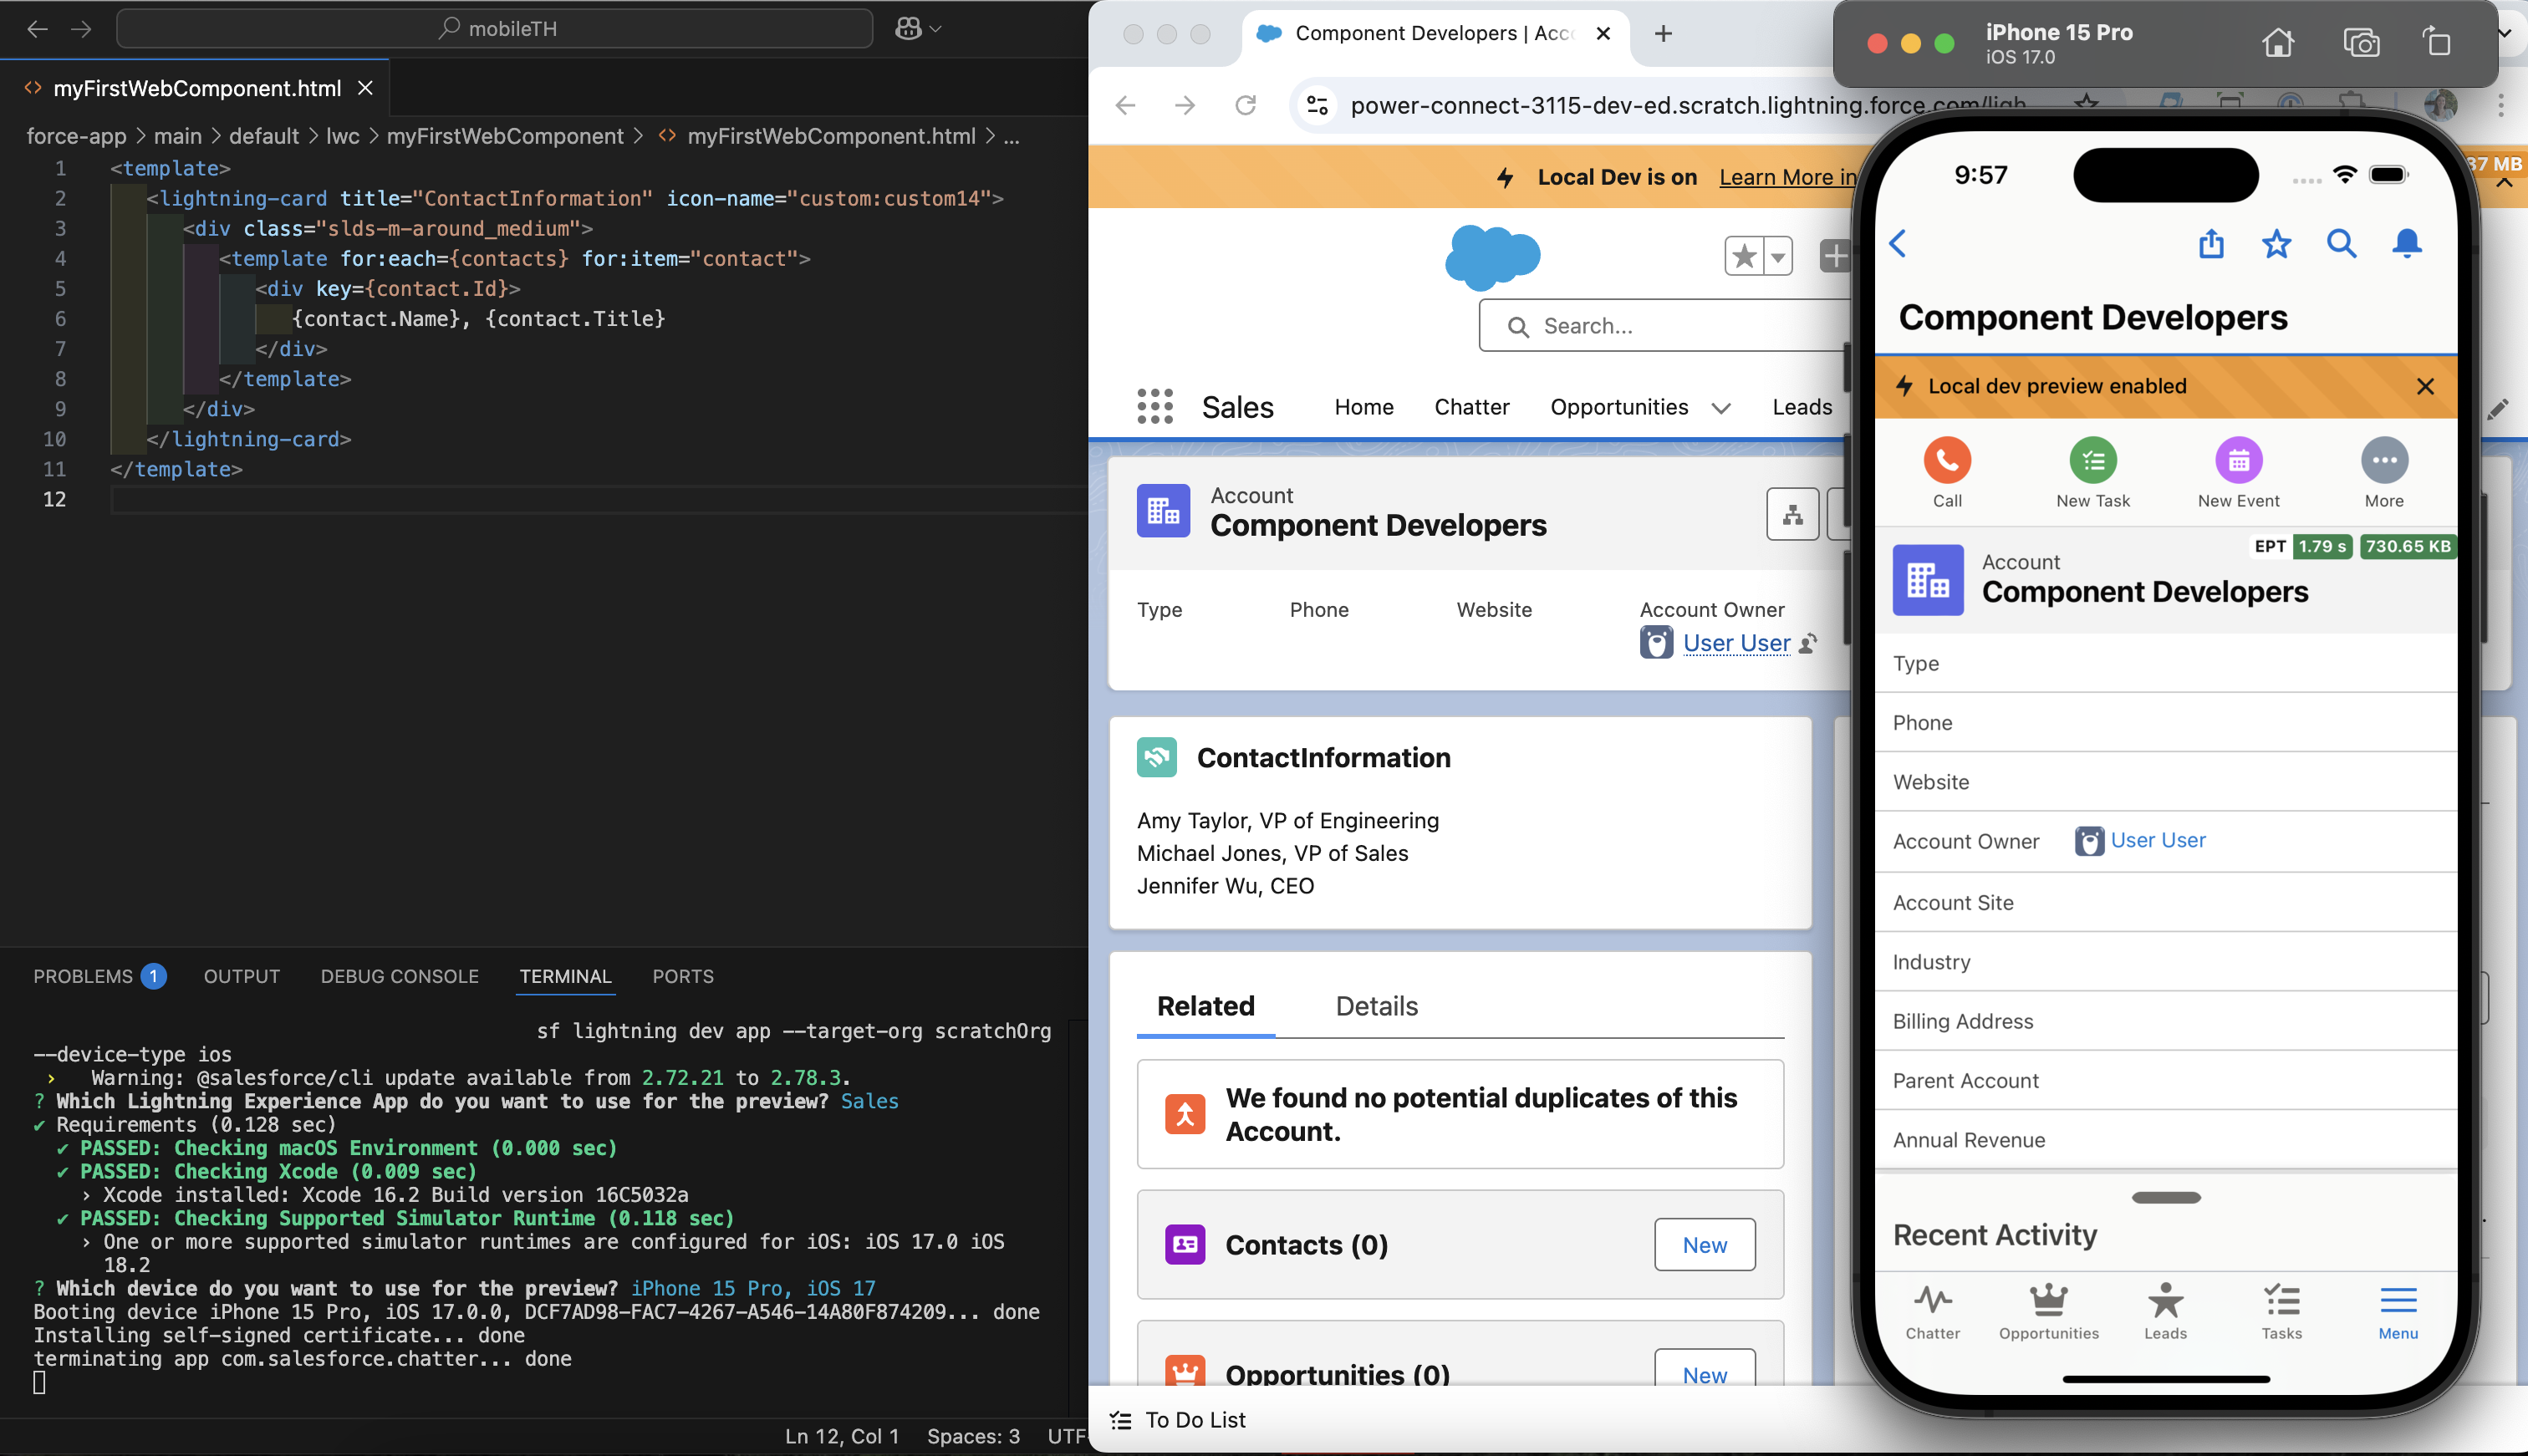Viewport: 2528px width, 1456px height.
Task: Open a new browser tab with plus
Action: point(1663,34)
